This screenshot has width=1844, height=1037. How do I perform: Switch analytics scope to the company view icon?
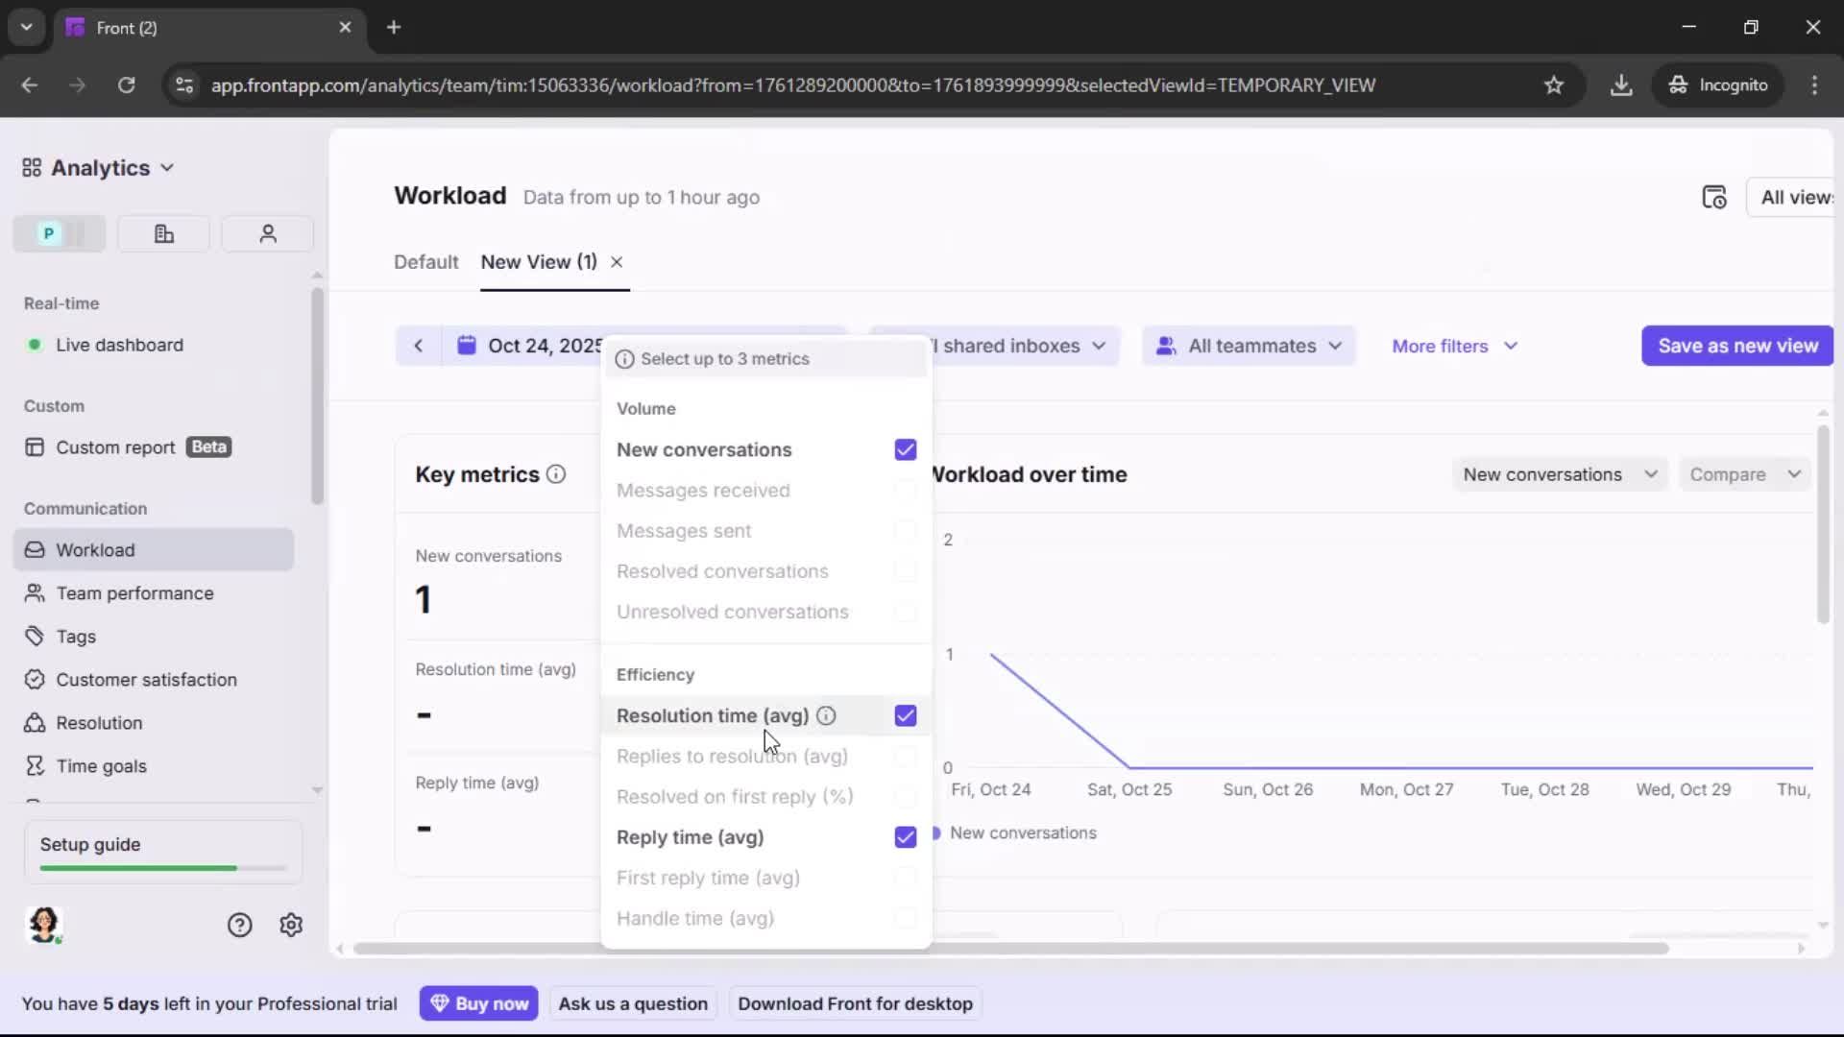[x=163, y=233]
